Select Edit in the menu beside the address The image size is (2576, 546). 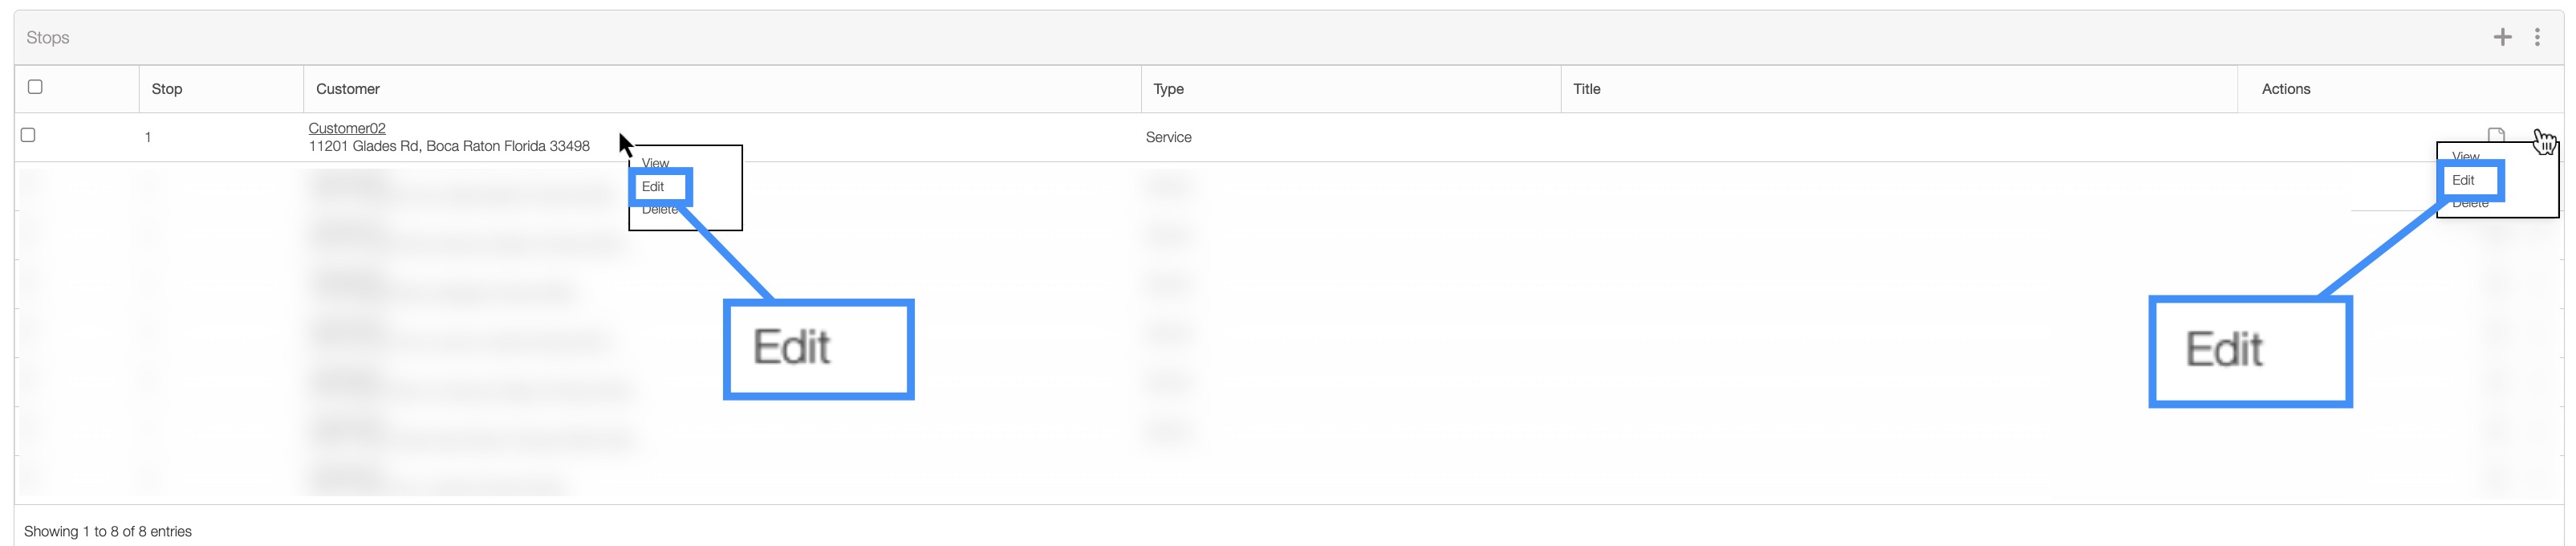[653, 186]
